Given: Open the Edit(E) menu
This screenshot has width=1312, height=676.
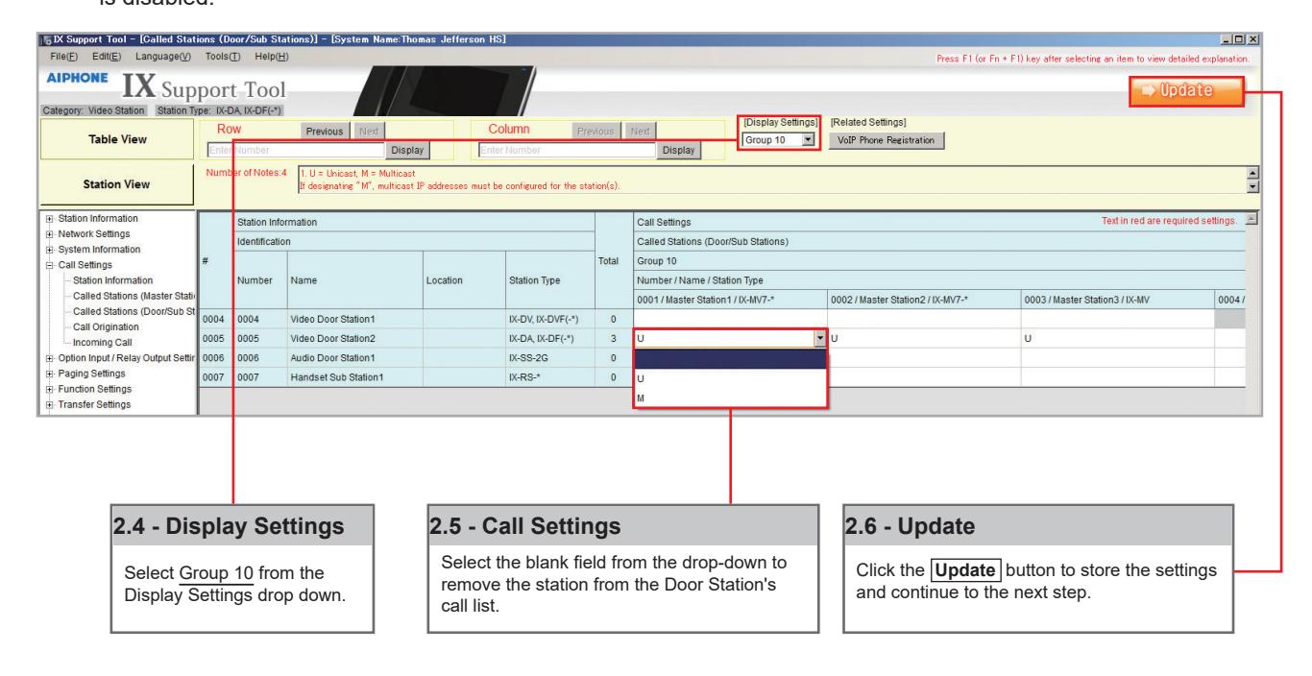Looking at the screenshot, I should 107,59.
